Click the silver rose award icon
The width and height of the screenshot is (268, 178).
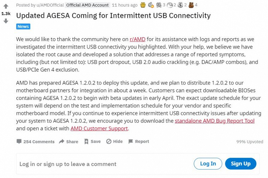[x=159, y=5]
